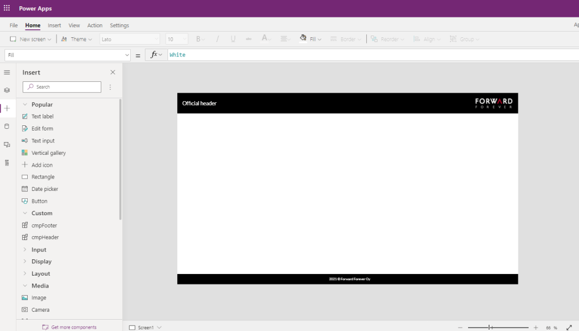Insert the cmpHeader custom component
The width and height of the screenshot is (579, 331).
pyautogui.click(x=45, y=237)
